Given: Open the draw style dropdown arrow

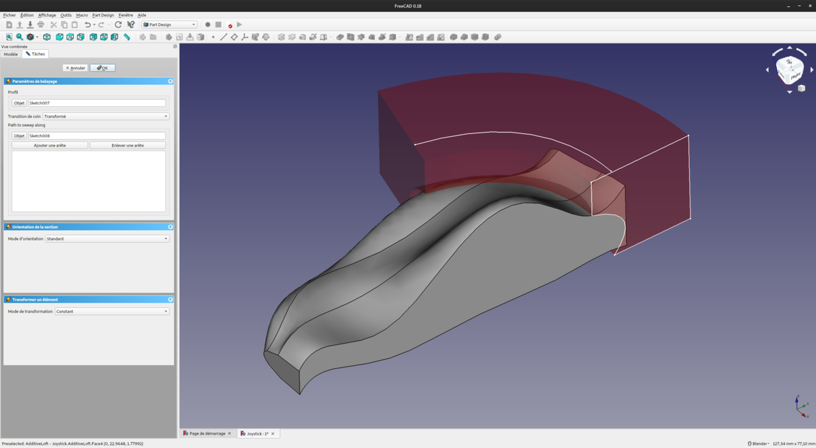Looking at the screenshot, I should (37, 37).
